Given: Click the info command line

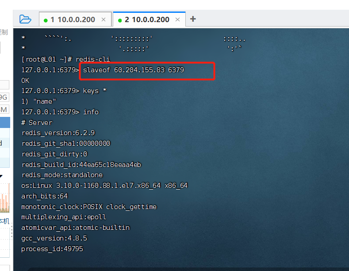Looking at the screenshot, I should (x=60, y=112).
